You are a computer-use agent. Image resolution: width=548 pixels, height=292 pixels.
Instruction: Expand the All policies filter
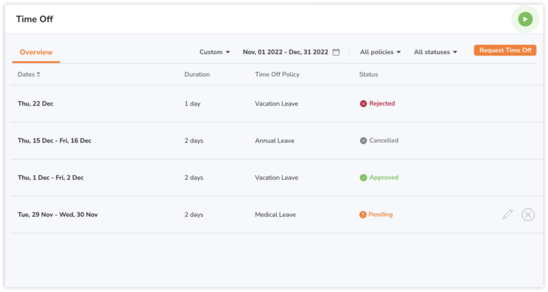(380, 52)
